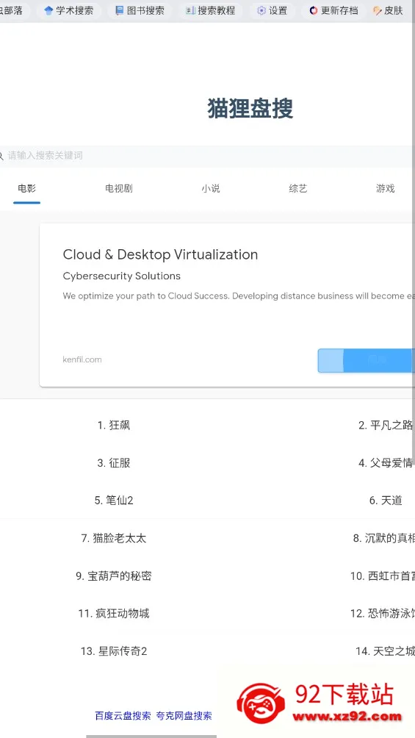Select hot item 1. 狂飙
415x738 pixels.
coord(114,426)
